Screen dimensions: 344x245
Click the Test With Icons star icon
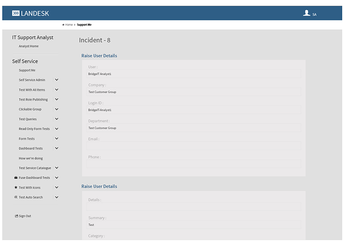pyautogui.click(x=16, y=187)
